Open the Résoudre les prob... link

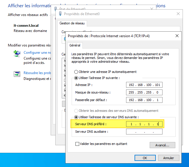click(37, 73)
